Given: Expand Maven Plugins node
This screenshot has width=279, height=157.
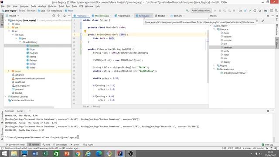Looking at the screenshot, I should click(x=214, y=65).
